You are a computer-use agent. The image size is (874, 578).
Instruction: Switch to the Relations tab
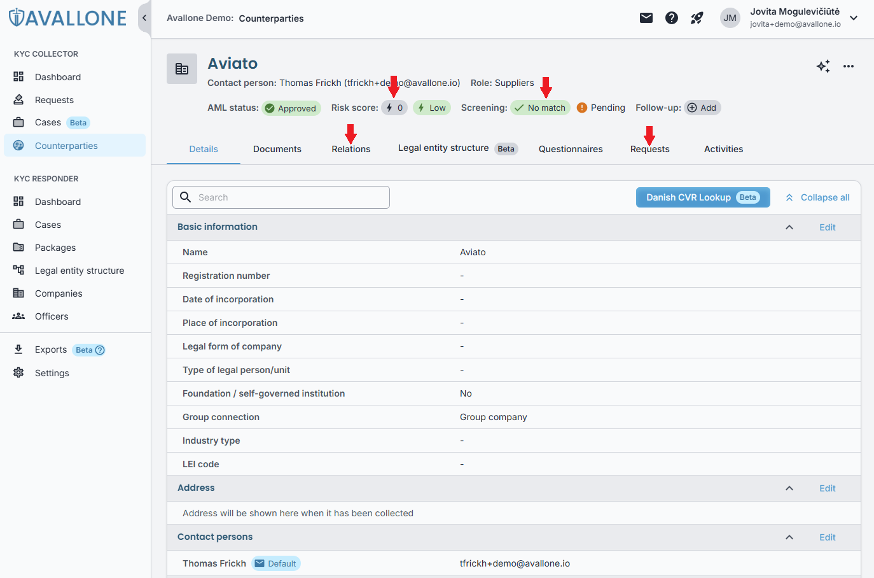click(351, 149)
